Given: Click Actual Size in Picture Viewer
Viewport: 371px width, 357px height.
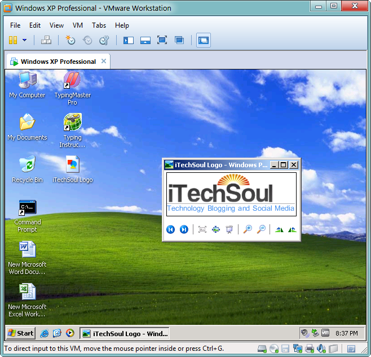Looking at the screenshot, I should [x=216, y=229].
